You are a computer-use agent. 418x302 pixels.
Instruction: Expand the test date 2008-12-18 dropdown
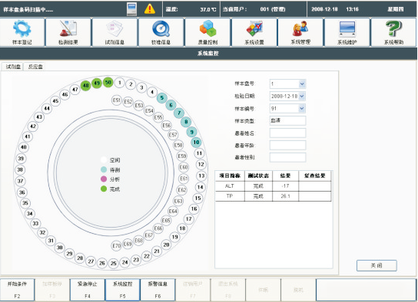click(302, 97)
